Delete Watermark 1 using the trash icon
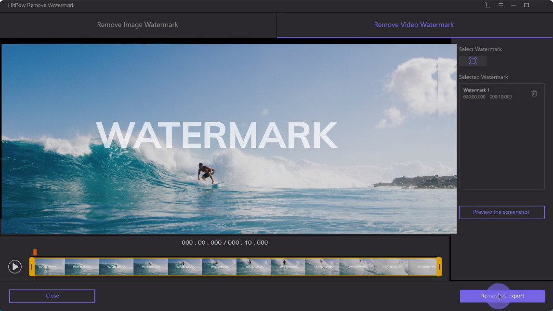This screenshot has height=311, width=553. [x=534, y=93]
